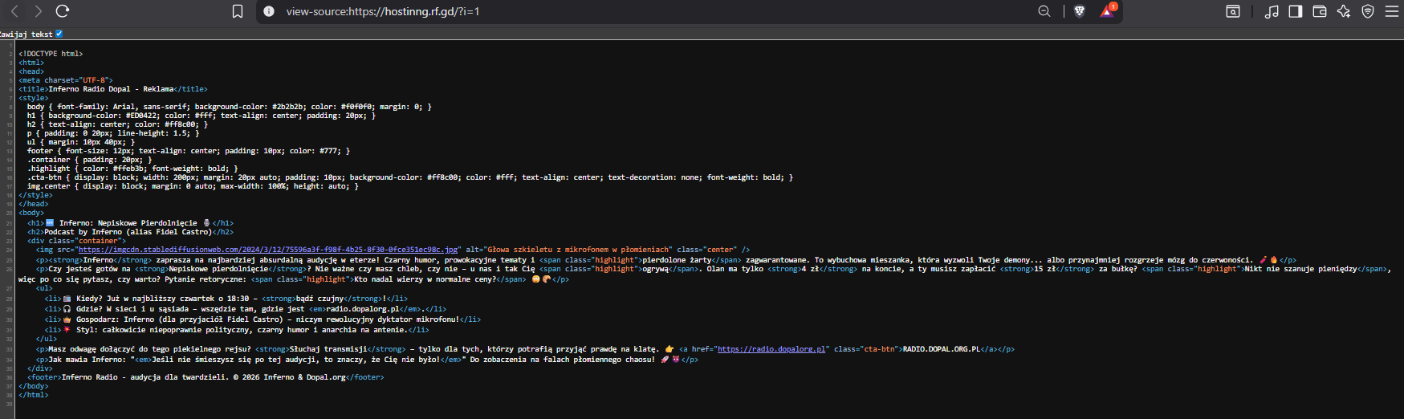The image size is (1404, 419).
Task: Open the imgcdn.stablediffusionweb.com image link
Action: pos(268,250)
